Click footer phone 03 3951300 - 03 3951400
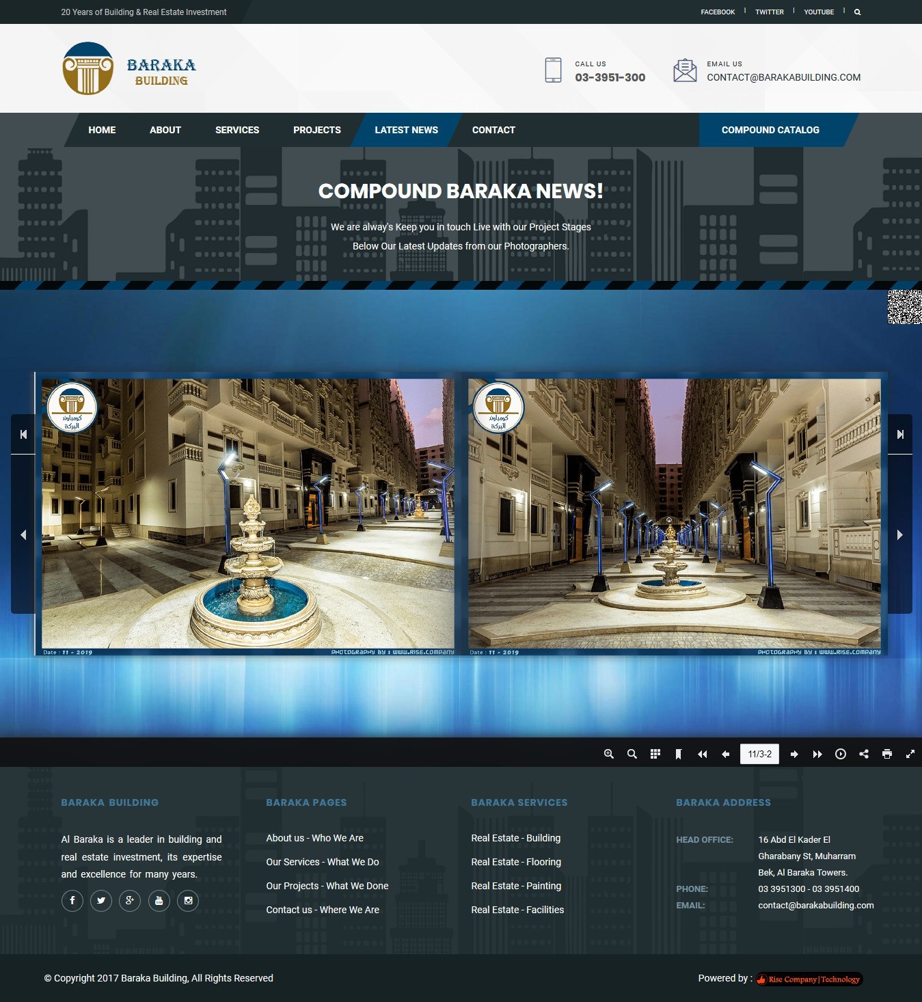The width and height of the screenshot is (922, 1002). [809, 889]
